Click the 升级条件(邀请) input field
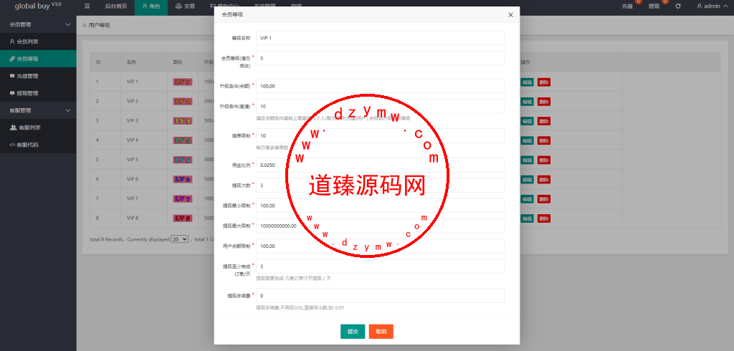Image resolution: width=734 pixels, height=351 pixels. (380, 106)
